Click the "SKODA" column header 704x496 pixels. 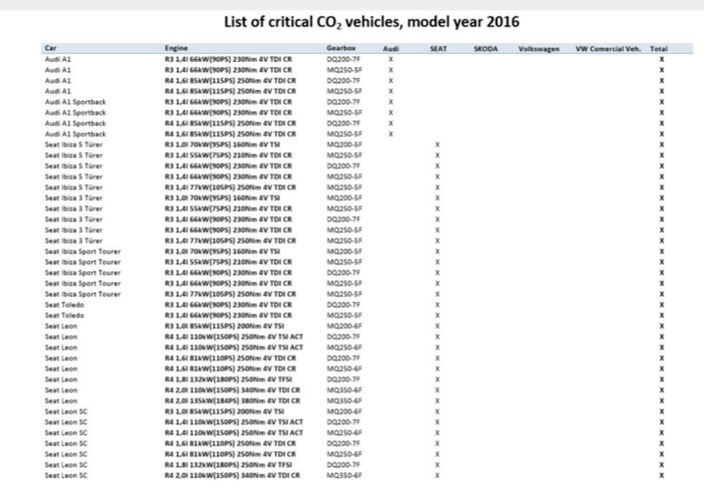point(486,49)
